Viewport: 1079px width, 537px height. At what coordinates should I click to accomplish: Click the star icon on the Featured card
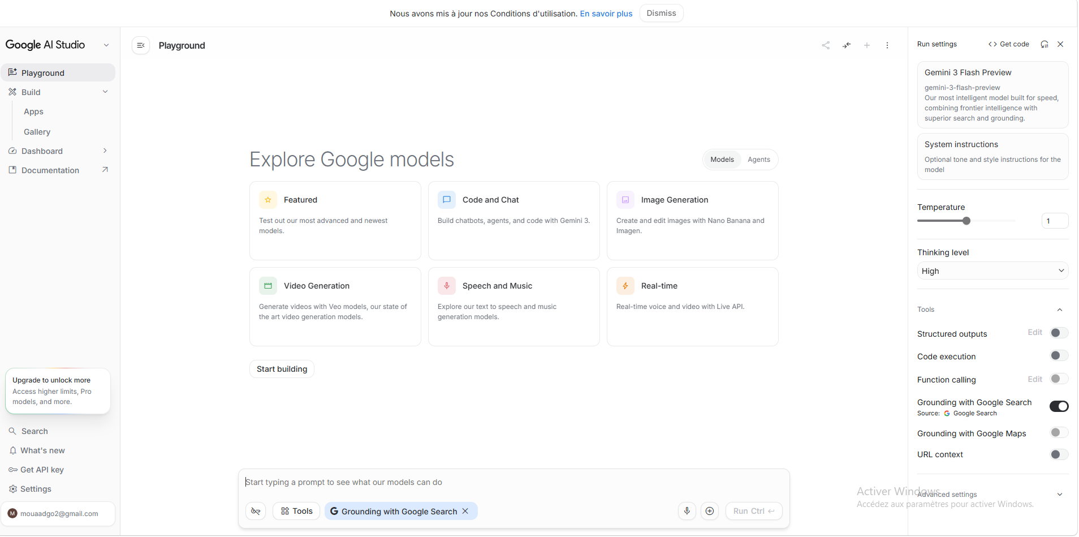268,200
